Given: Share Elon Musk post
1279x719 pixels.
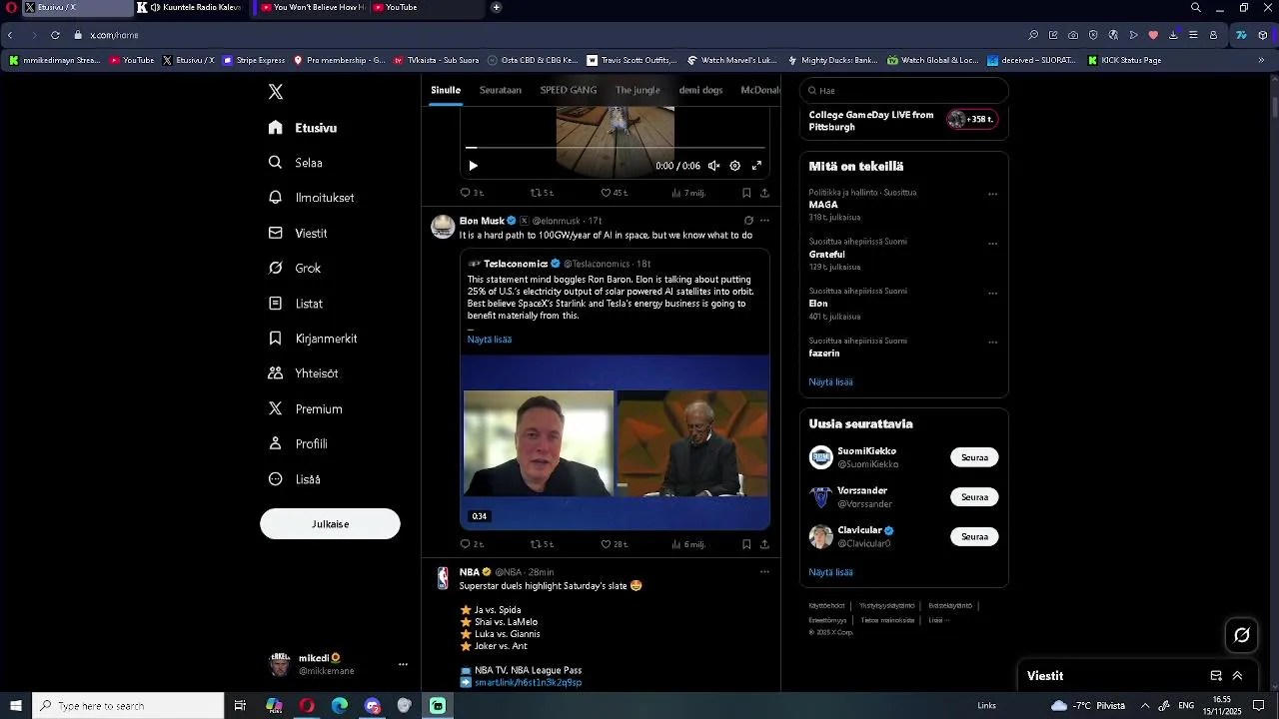Looking at the screenshot, I should [764, 544].
